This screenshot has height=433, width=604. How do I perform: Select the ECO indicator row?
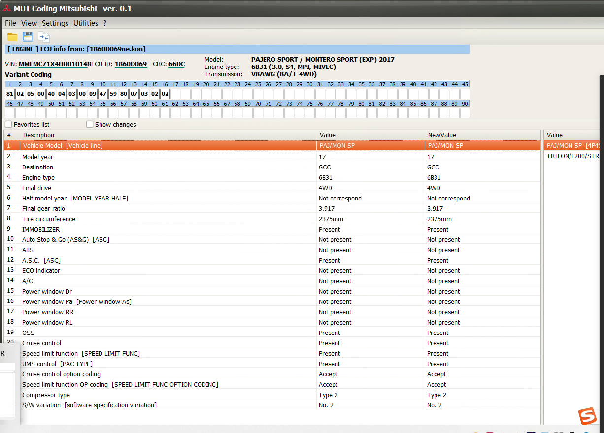point(272,270)
